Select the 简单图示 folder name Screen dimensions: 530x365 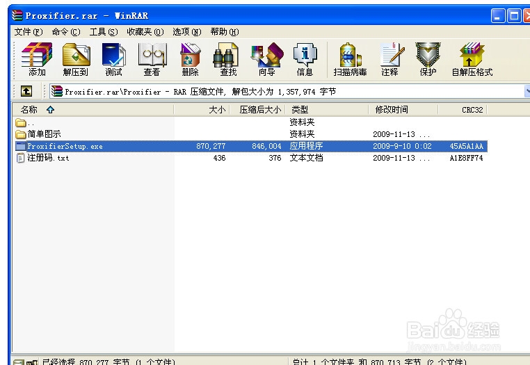pos(44,134)
